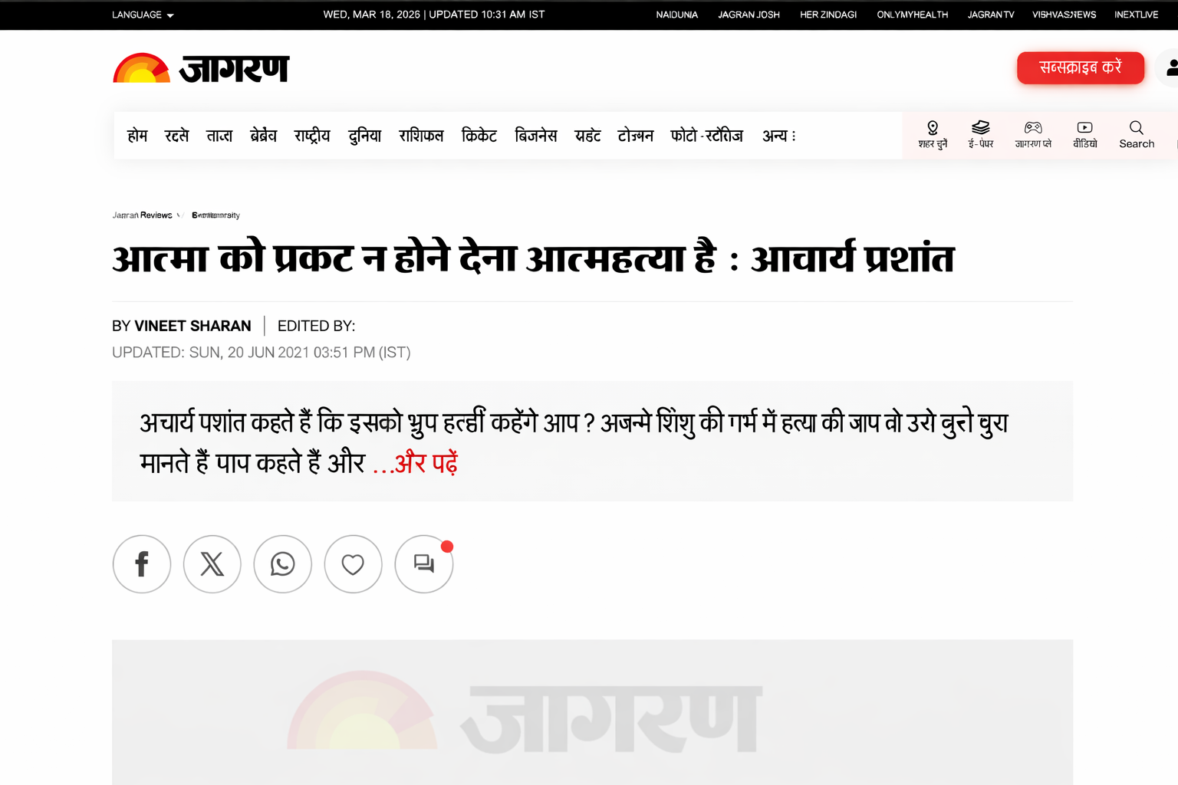Share article via WhatsApp icon
Viewport: 1178px width, 785px height.
(x=283, y=564)
